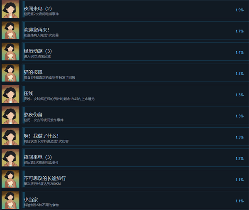The width and height of the screenshot is (249, 210).
Task: Click description 经历一次安玲夜间发作事件
Action: pos(44,120)
